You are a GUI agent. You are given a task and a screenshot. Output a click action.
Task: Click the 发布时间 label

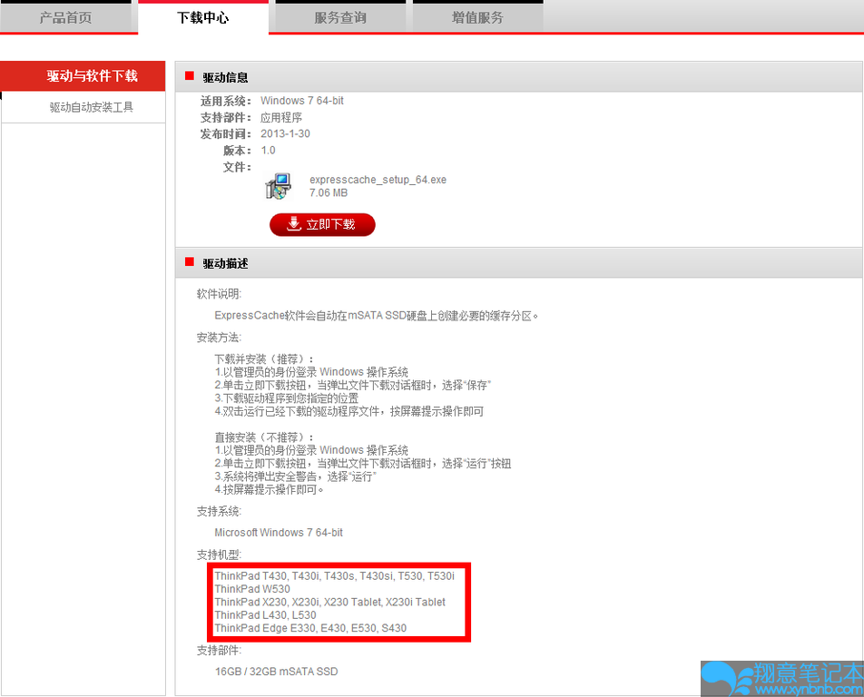point(225,134)
